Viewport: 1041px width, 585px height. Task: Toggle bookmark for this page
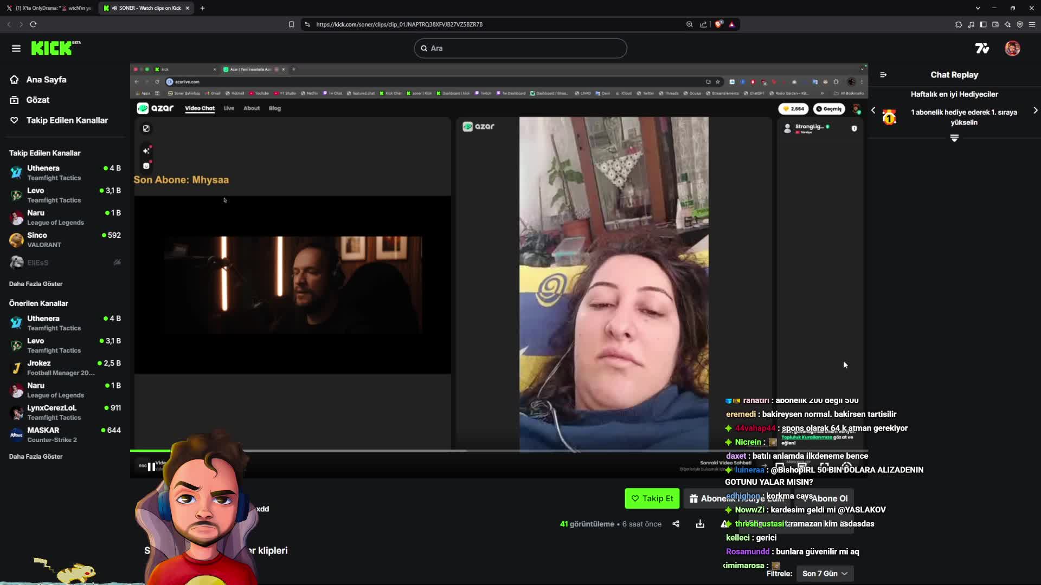tap(291, 24)
